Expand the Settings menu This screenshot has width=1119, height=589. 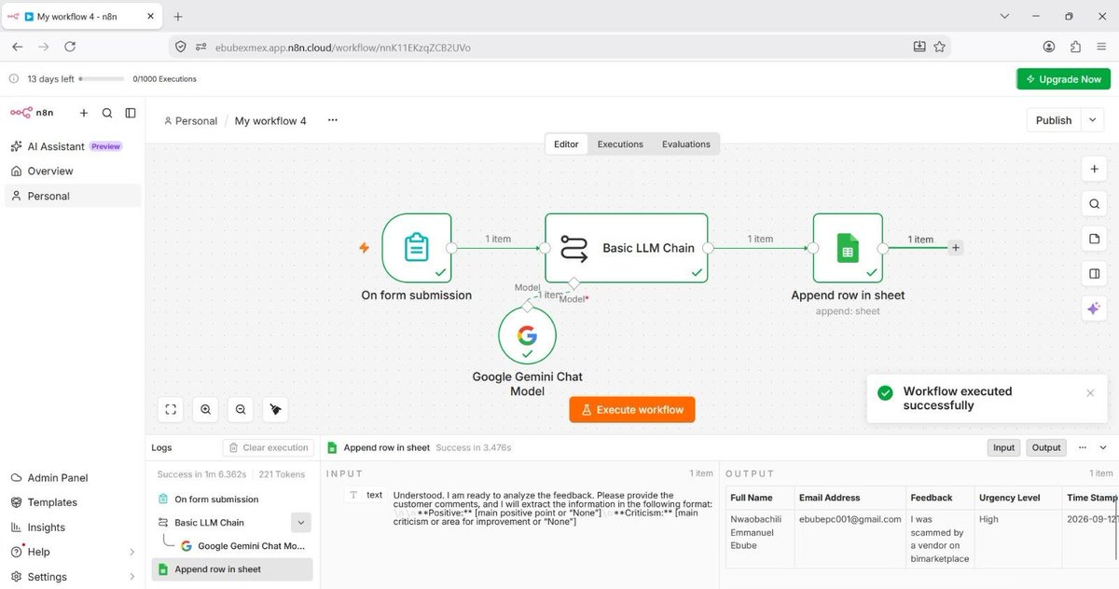tap(73, 577)
